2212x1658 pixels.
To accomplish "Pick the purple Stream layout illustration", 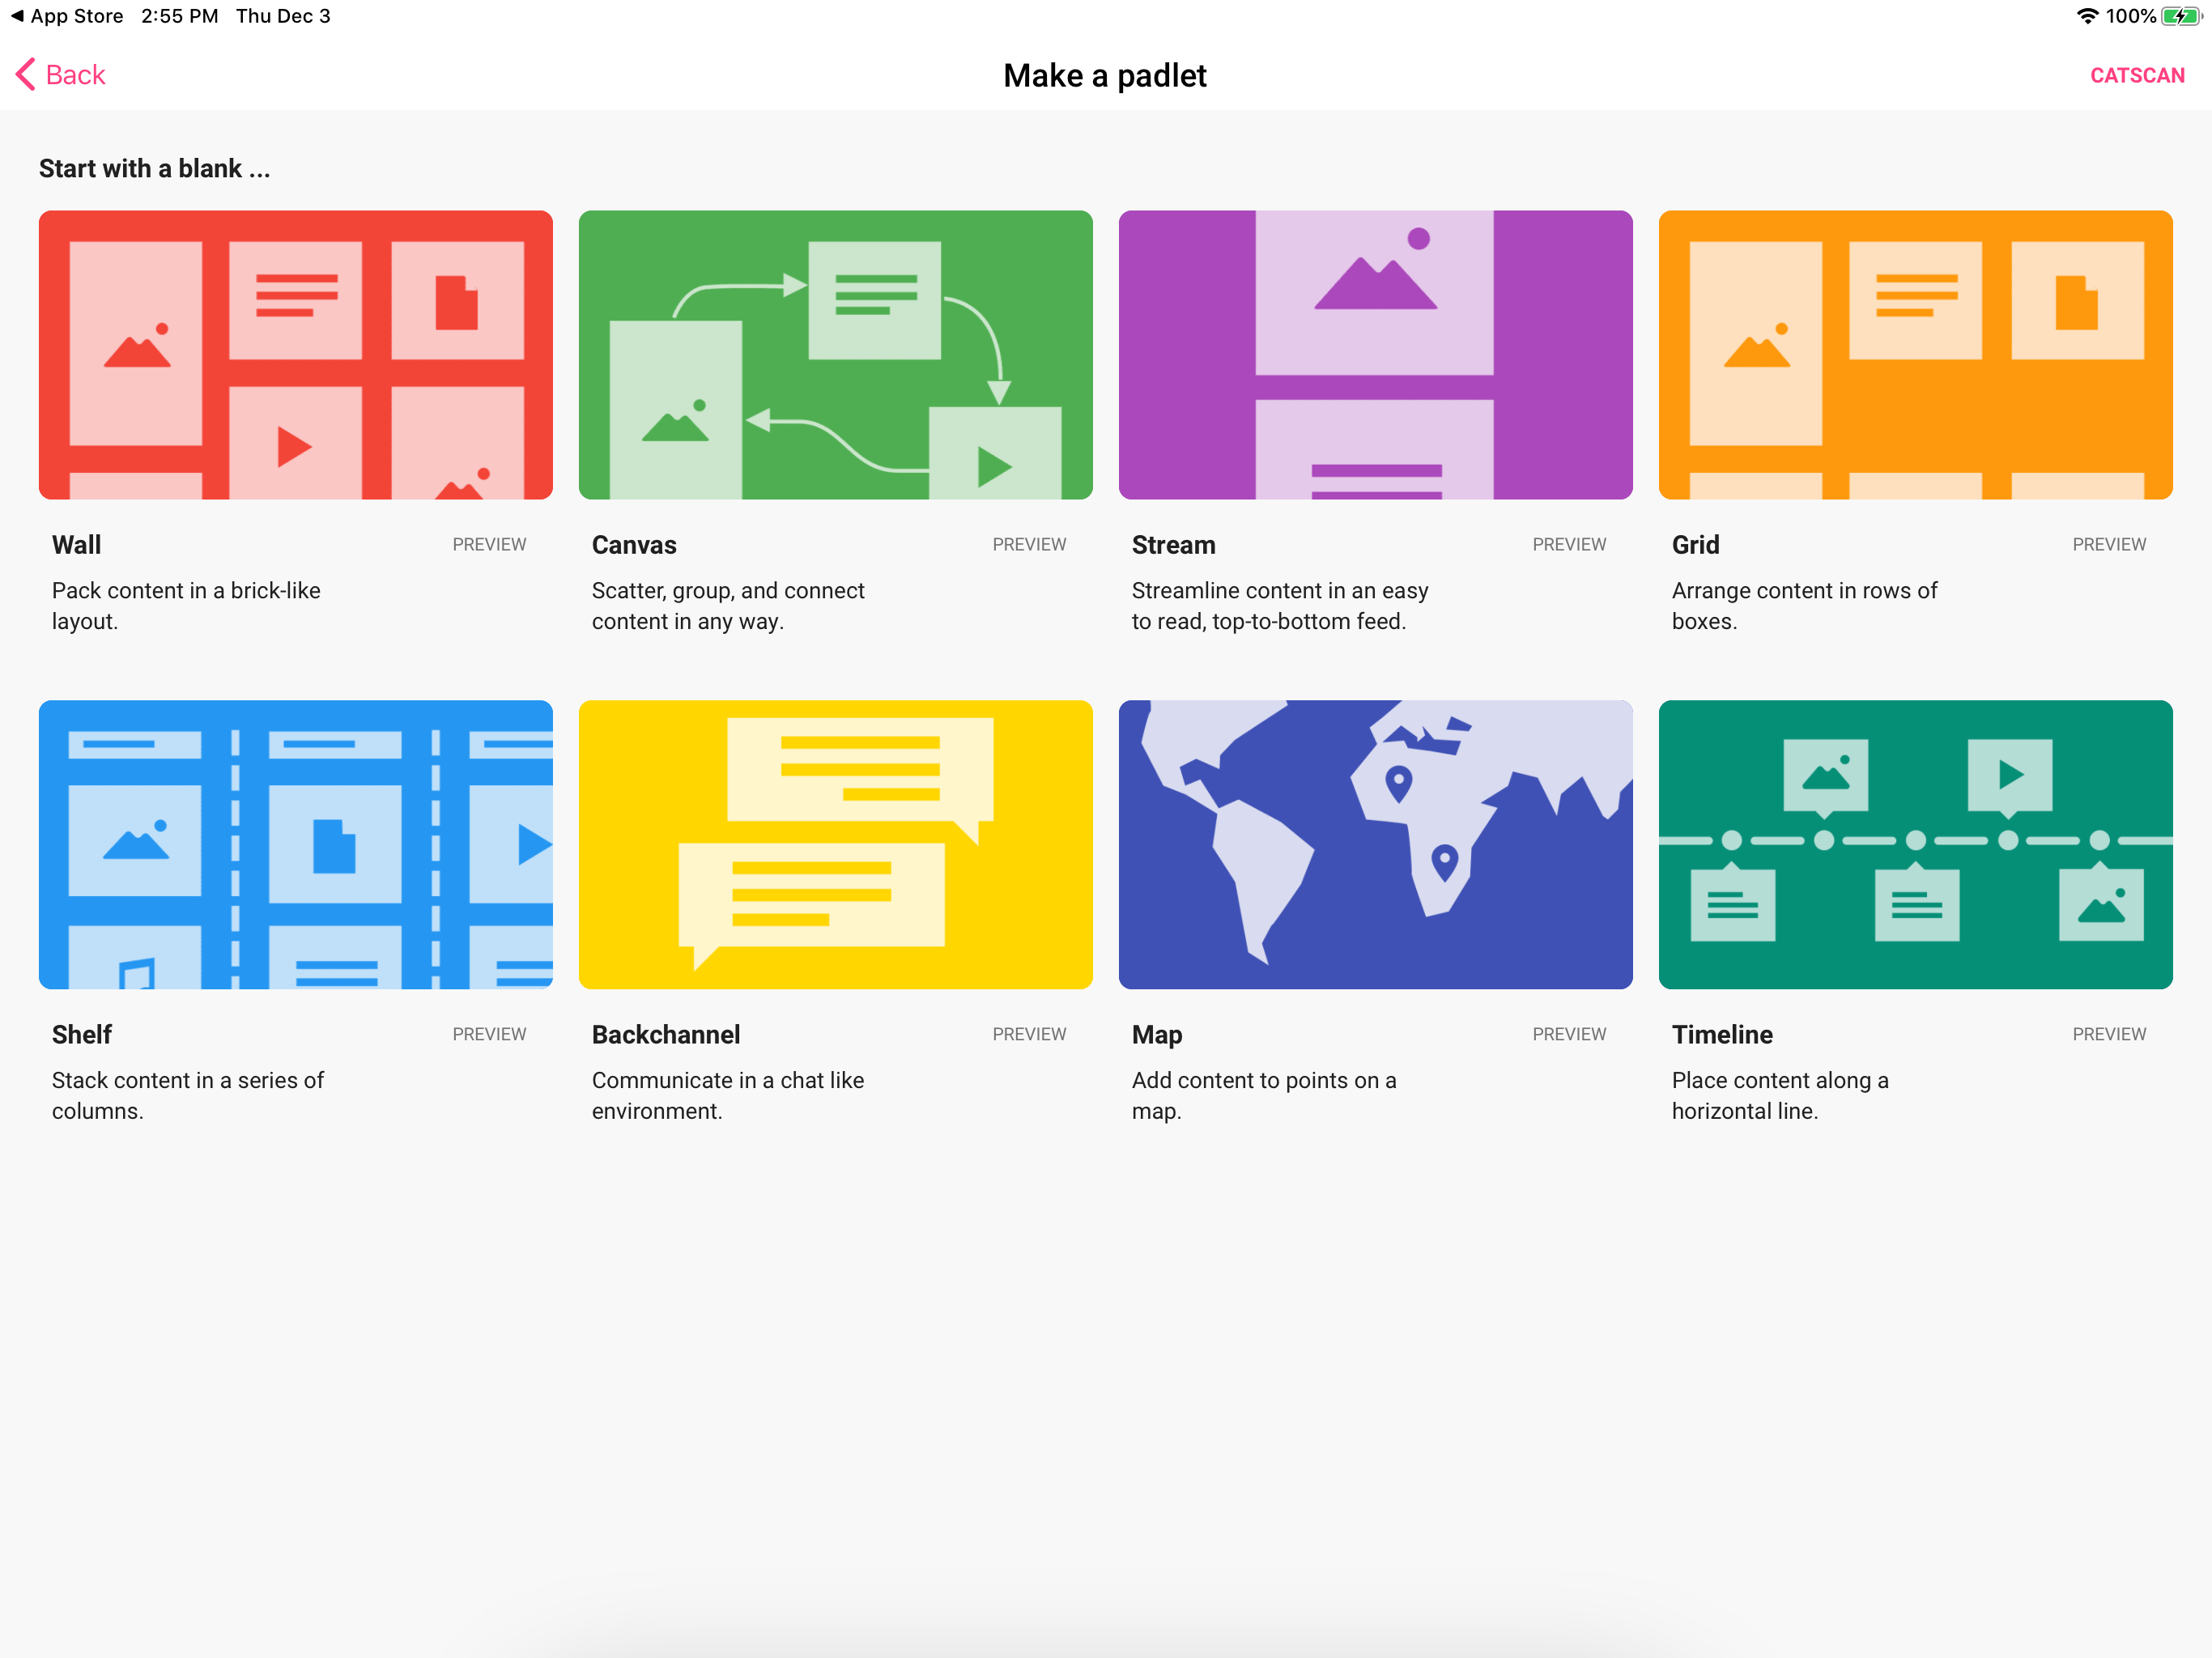I will (x=1375, y=354).
